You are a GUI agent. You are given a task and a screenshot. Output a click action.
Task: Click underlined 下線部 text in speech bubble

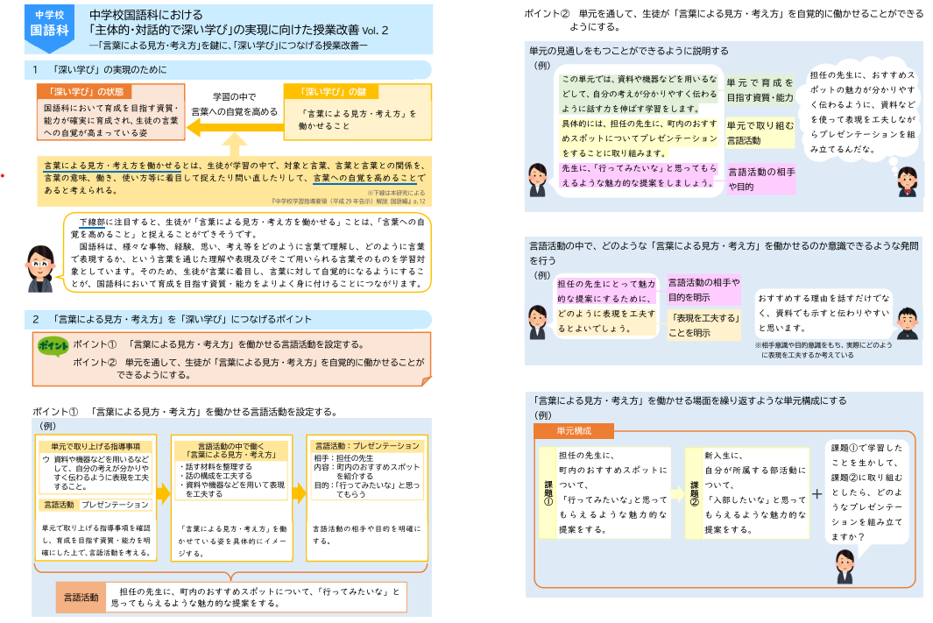click(91, 222)
